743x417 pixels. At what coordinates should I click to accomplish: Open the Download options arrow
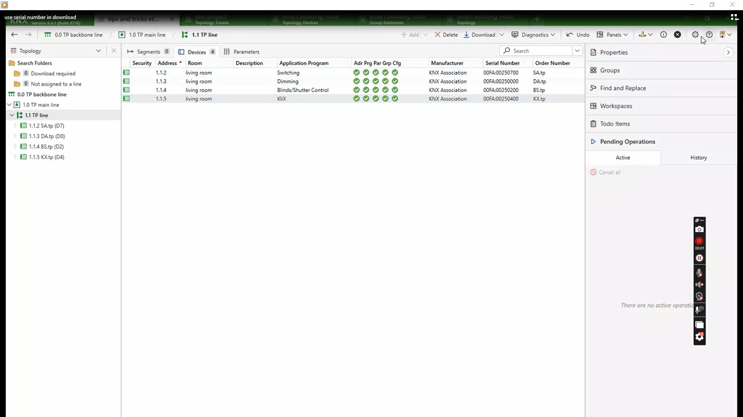502,35
